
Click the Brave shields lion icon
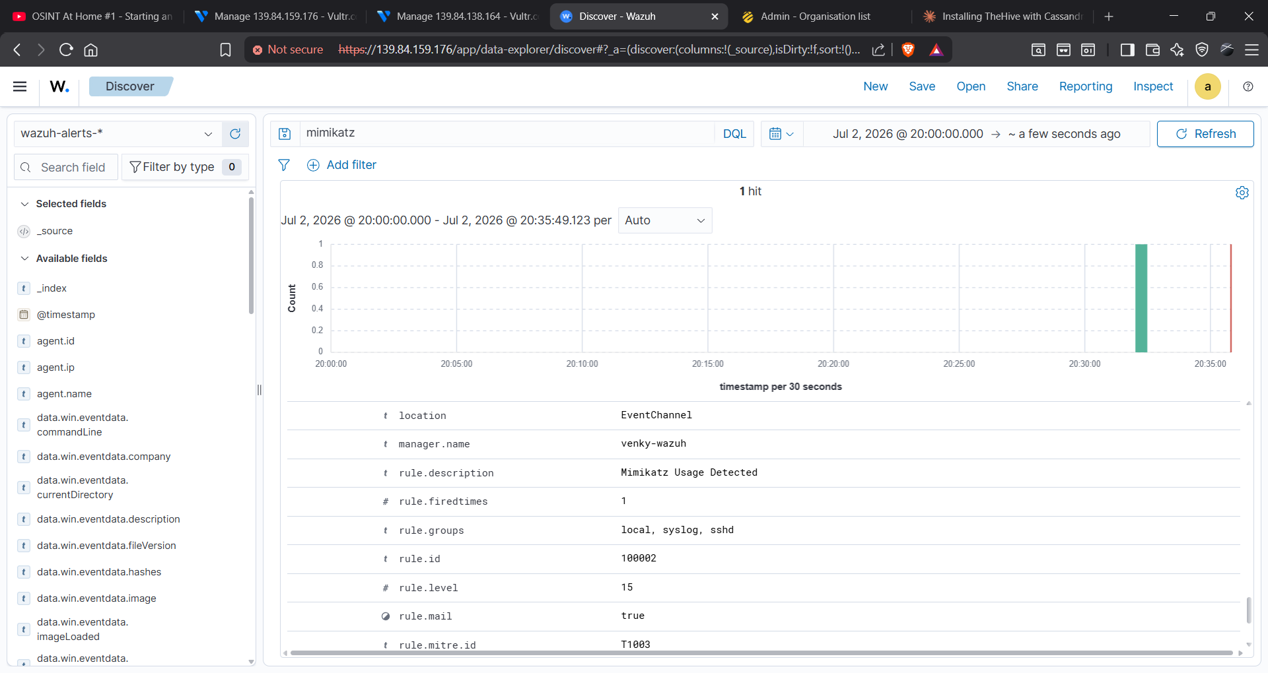(908, 49)
